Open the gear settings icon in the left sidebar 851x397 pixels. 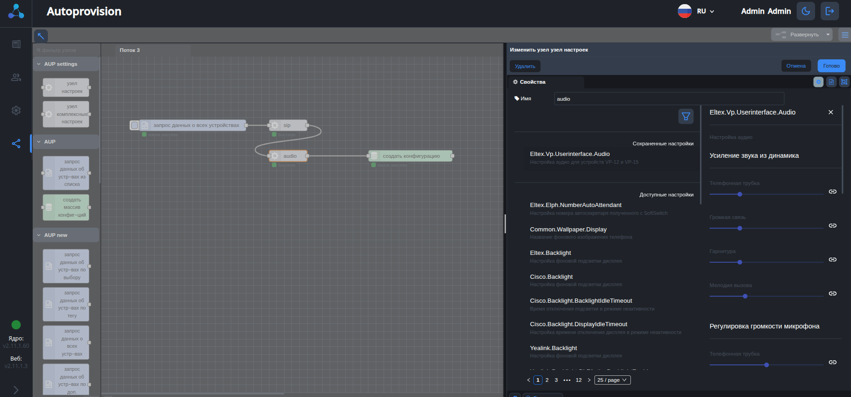point(16,110)
